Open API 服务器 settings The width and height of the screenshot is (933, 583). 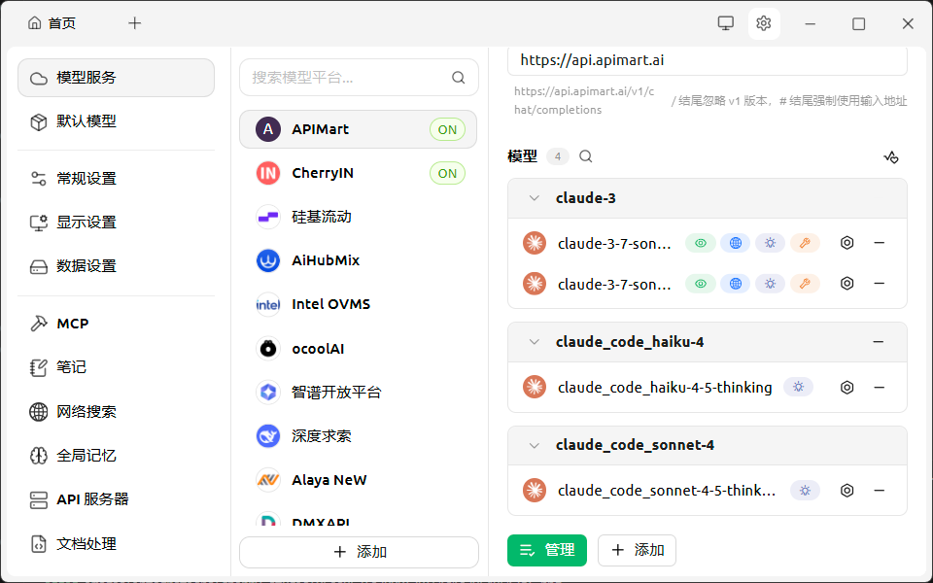click(x=116, y=499)
